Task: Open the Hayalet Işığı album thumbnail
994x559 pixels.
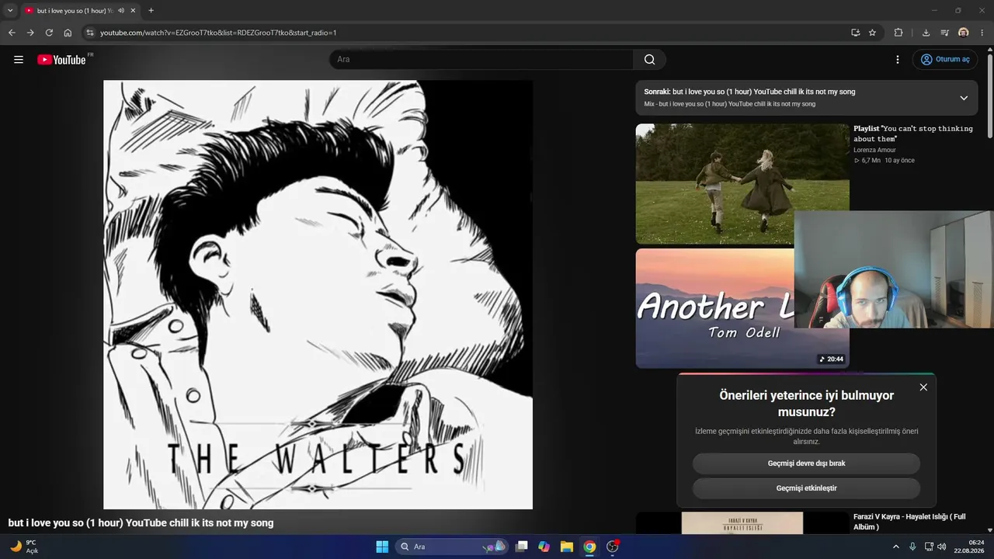Action: pos(742,523)
